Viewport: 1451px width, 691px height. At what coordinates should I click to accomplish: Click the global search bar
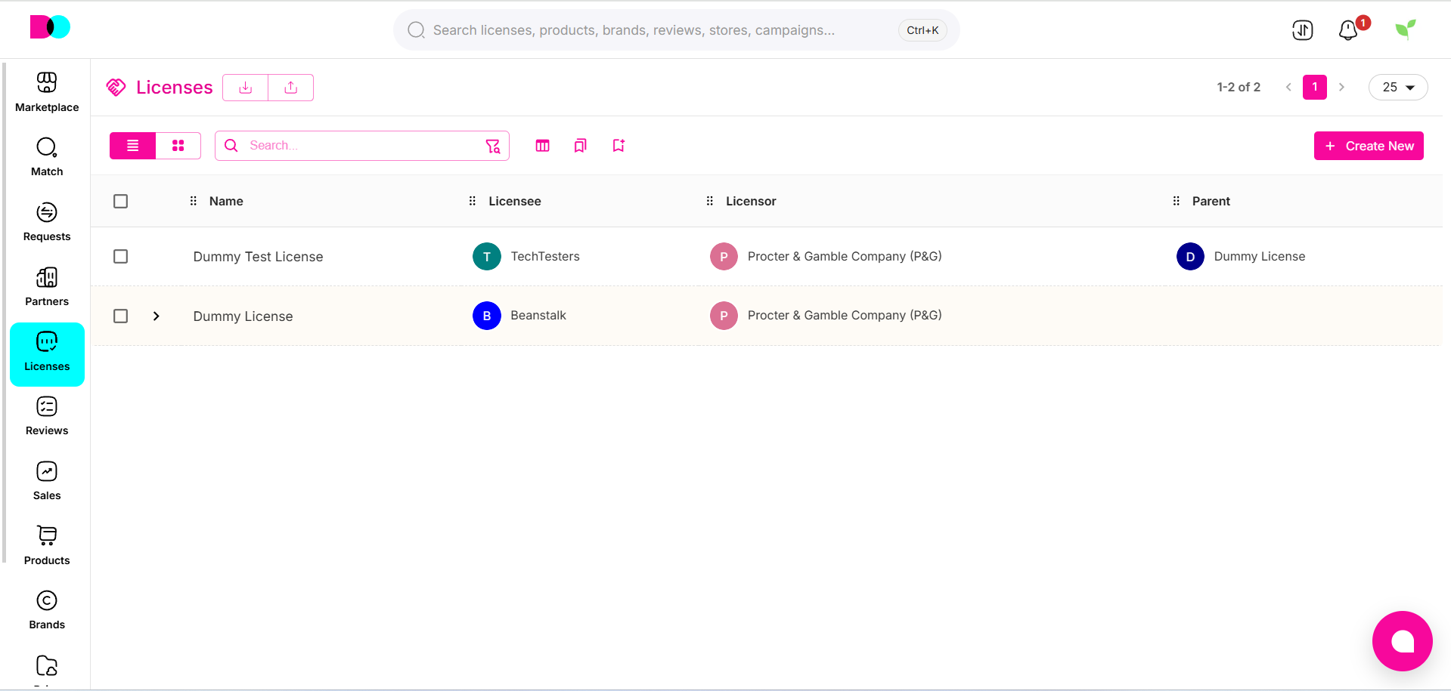pyautogui.click(x=677, y=30)
